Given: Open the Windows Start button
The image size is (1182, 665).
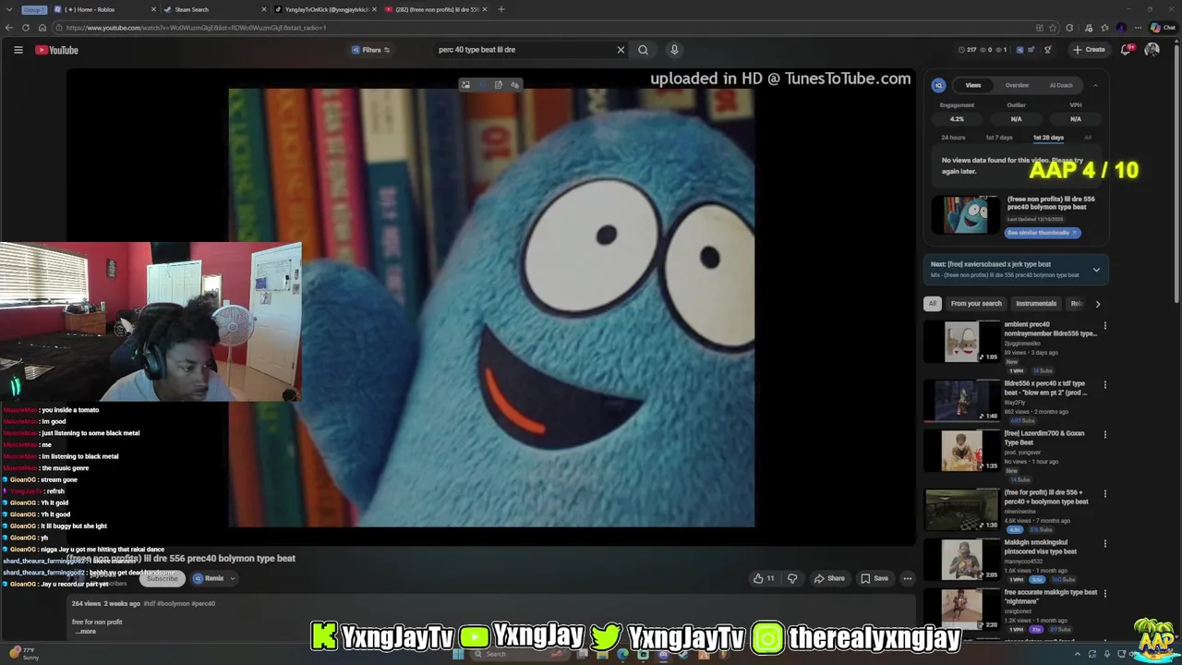Looking at the screenshot, I should (458, 655).
